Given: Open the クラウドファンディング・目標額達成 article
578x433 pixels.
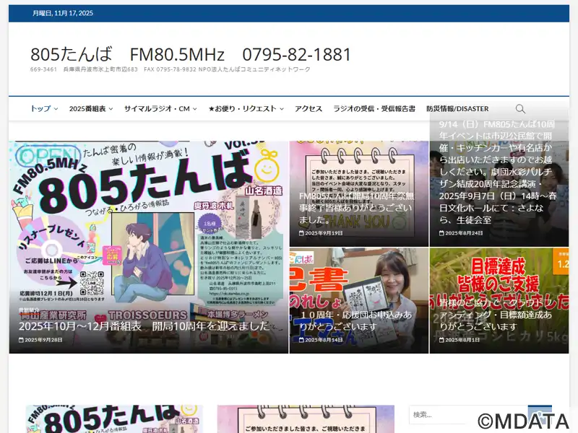Looking at the screenshot, I should [496, 315].
